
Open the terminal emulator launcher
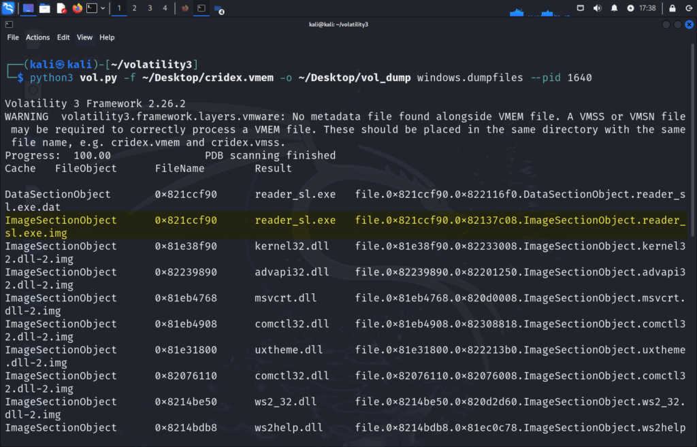coord(92,8)
